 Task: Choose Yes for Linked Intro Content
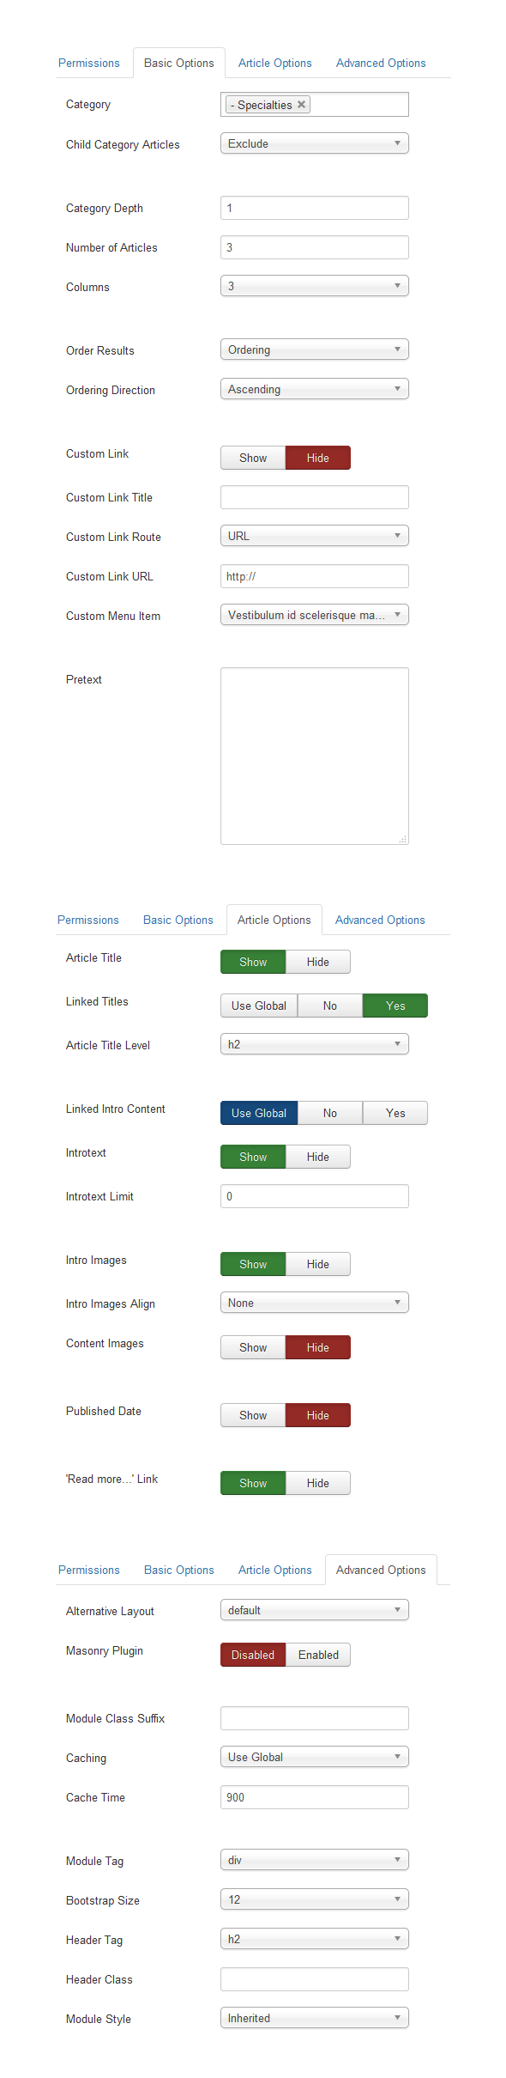395,1113
